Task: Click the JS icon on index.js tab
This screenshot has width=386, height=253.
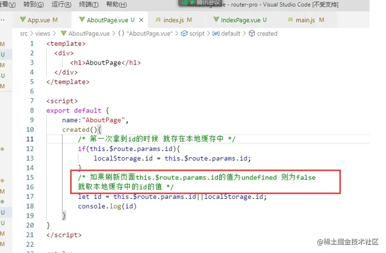Action: (158, 20)
